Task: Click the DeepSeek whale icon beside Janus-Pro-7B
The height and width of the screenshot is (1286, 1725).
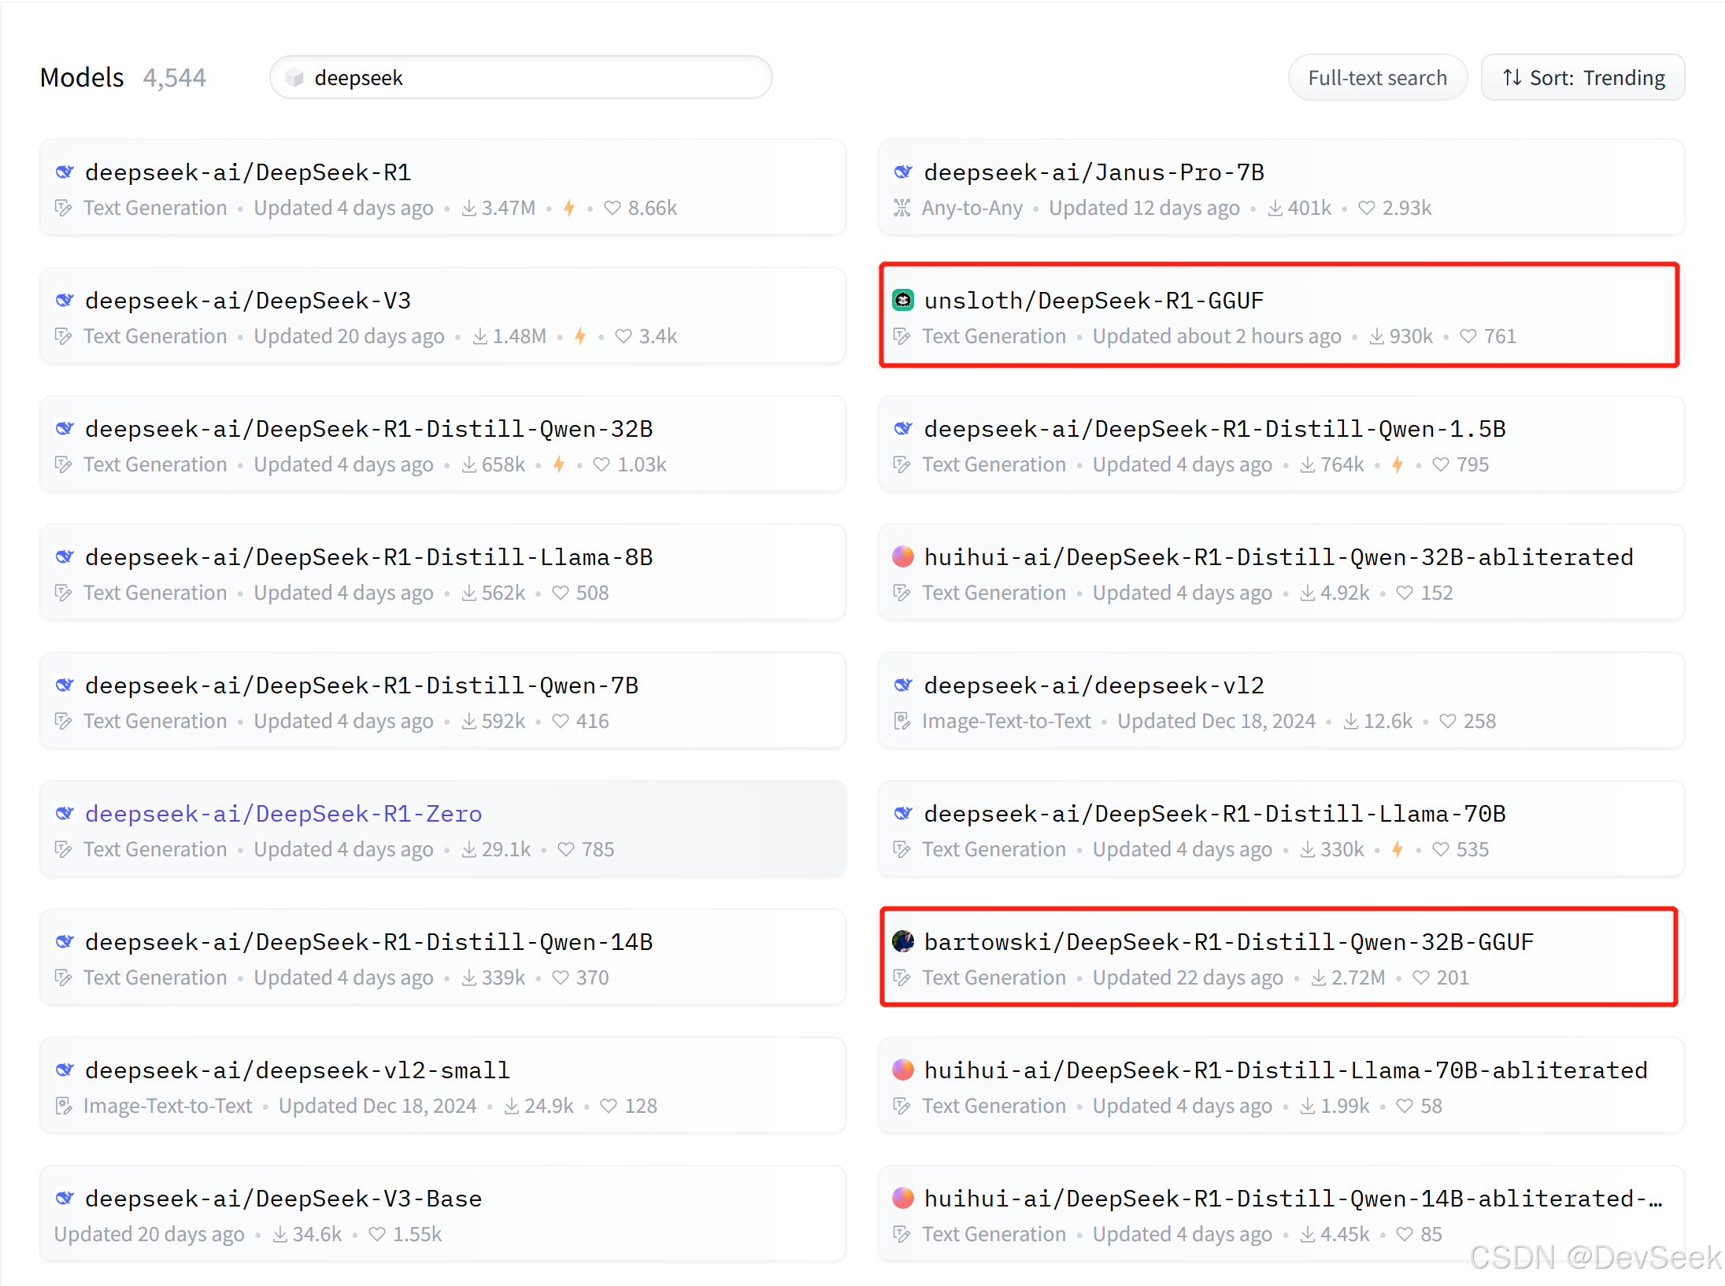Action: click(x=902, y=172)
